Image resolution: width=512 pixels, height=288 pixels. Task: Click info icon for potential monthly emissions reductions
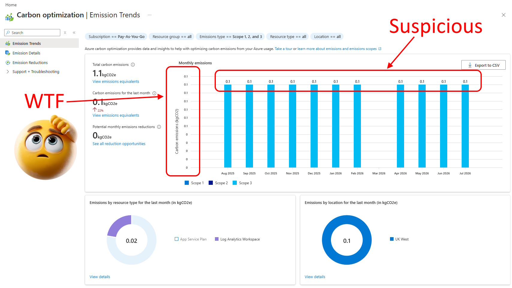click(159, 127)
